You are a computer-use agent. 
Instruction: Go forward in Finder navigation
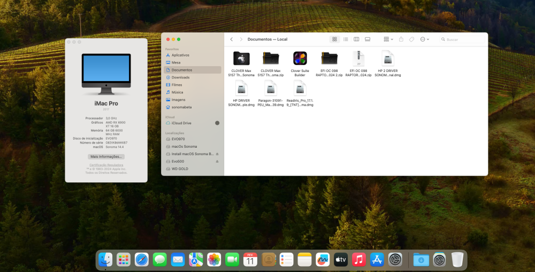click(241, 39)
